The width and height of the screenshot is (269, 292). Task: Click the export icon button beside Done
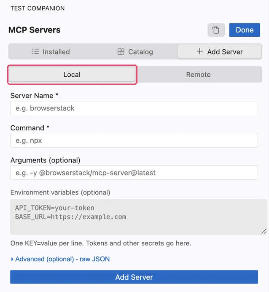216,30
